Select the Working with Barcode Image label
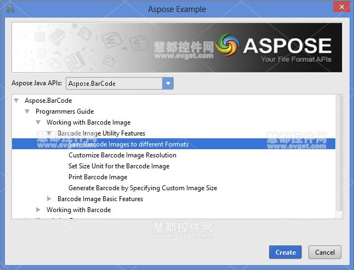The image size is (354, 270). click(x=89, y=122)
